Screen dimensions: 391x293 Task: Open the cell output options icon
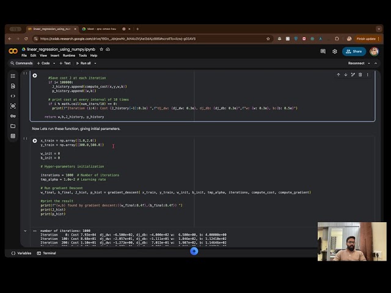click(35, 231)
